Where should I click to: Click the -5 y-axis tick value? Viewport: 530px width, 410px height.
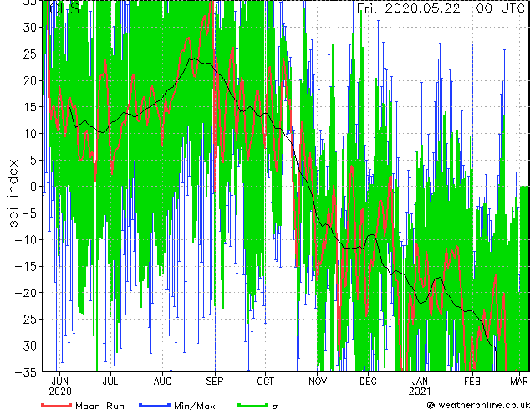pos(30,213)
